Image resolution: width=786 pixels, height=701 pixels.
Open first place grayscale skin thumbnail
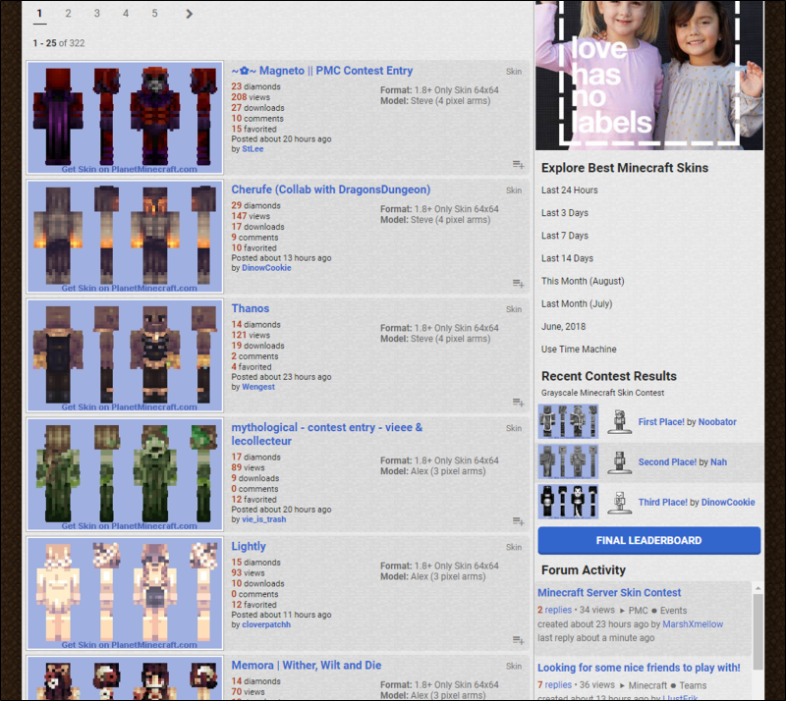click(568, 421)
